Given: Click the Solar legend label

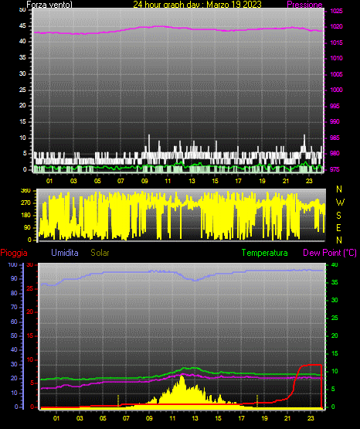Looking at the screenshot, I should [x=100, y=253].
